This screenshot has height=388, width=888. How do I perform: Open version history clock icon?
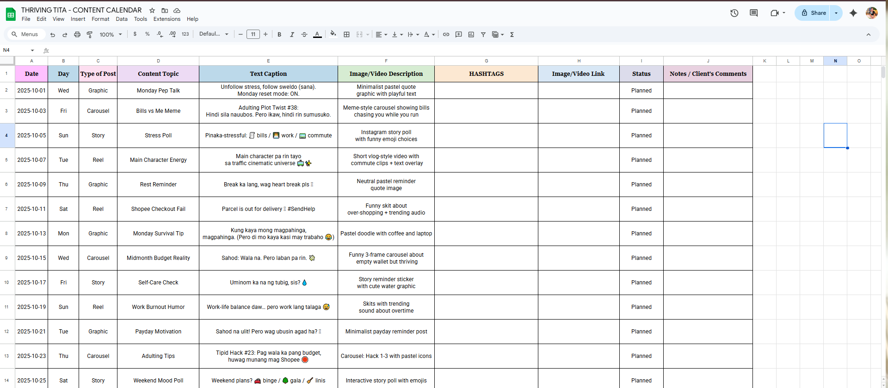pos(734,13)
